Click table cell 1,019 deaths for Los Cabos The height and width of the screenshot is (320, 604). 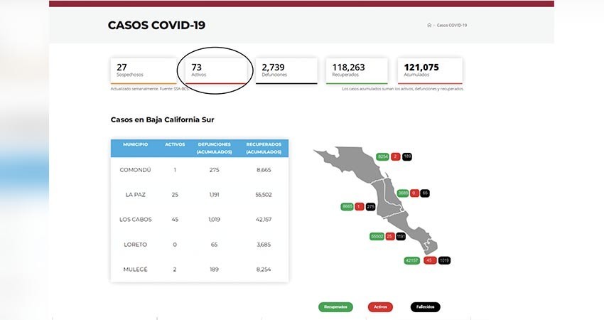point(214,219)
